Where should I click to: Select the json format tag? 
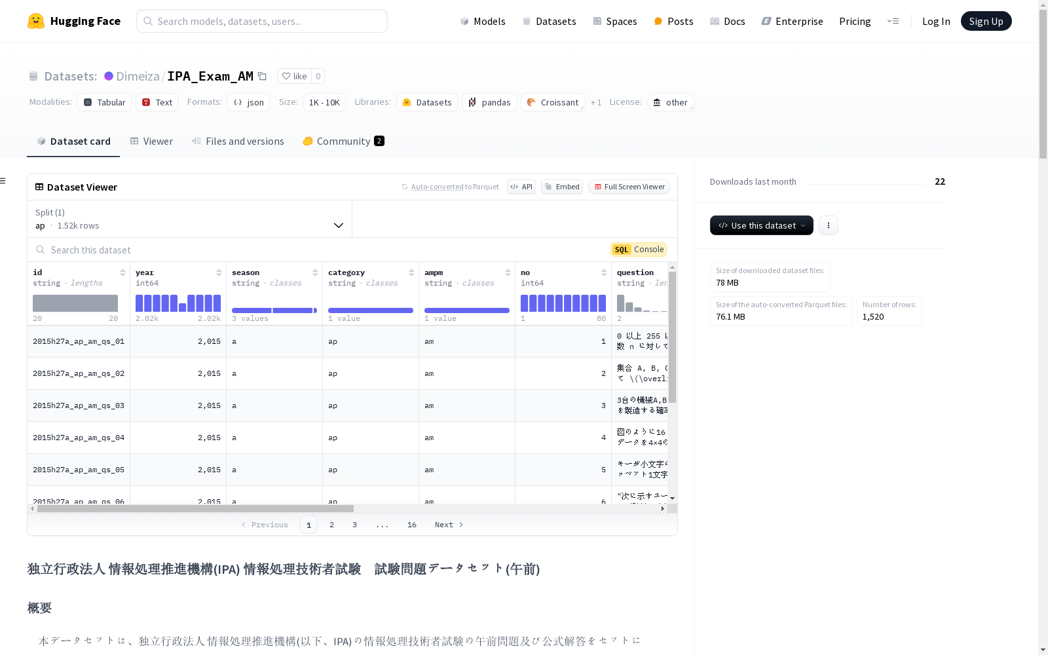pyautogui.click(x=248, y=102)
